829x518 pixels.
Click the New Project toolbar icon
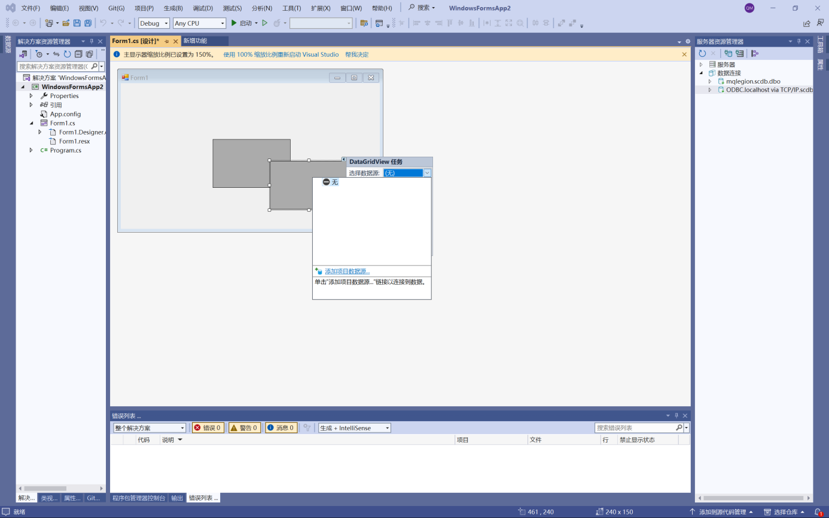[49, 23]
